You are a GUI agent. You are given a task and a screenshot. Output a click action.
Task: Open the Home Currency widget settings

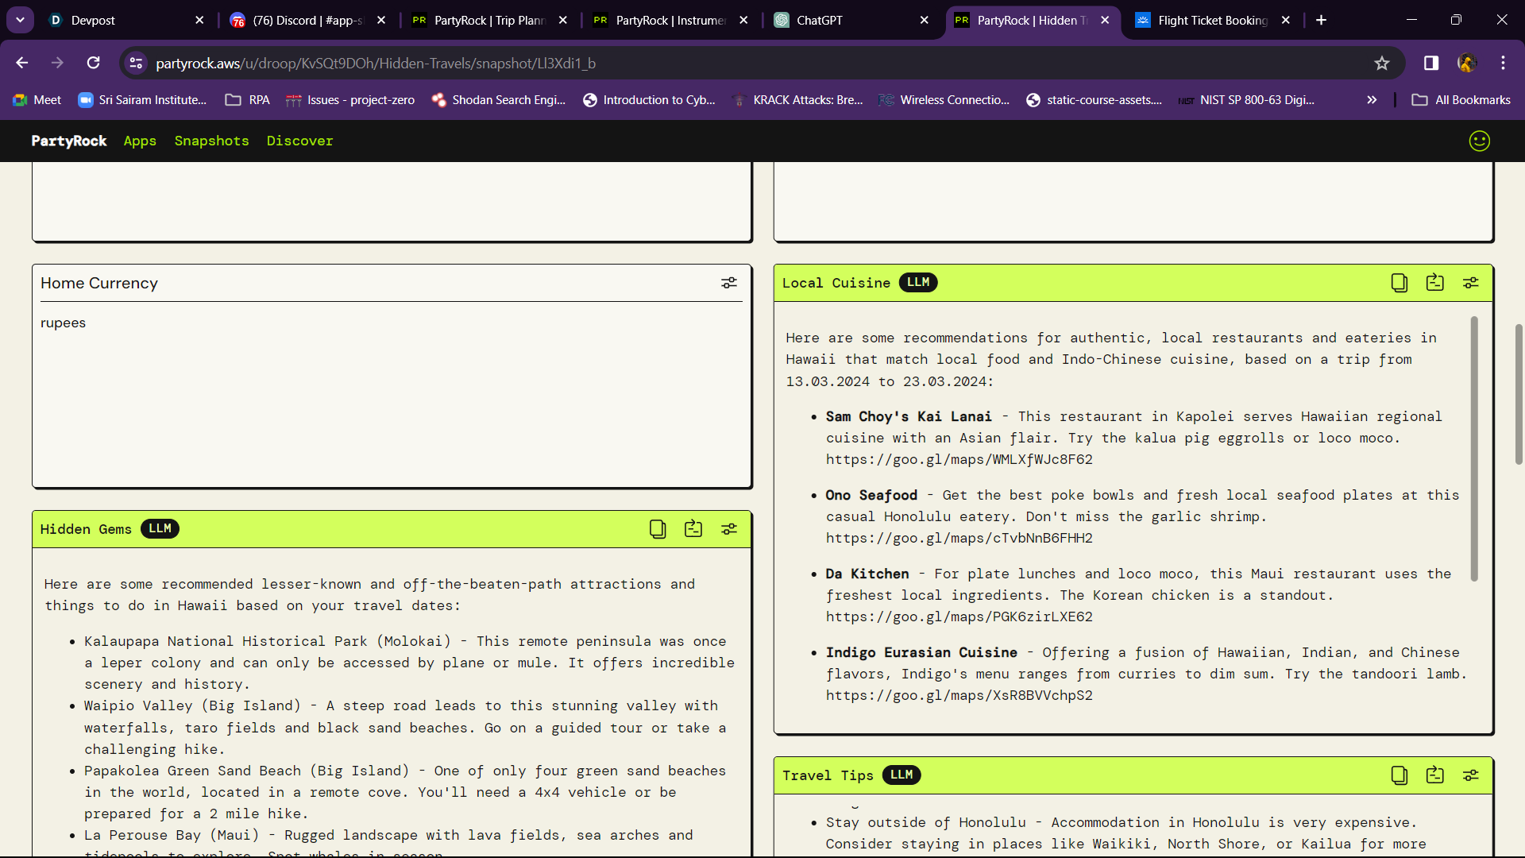[728, 283]
